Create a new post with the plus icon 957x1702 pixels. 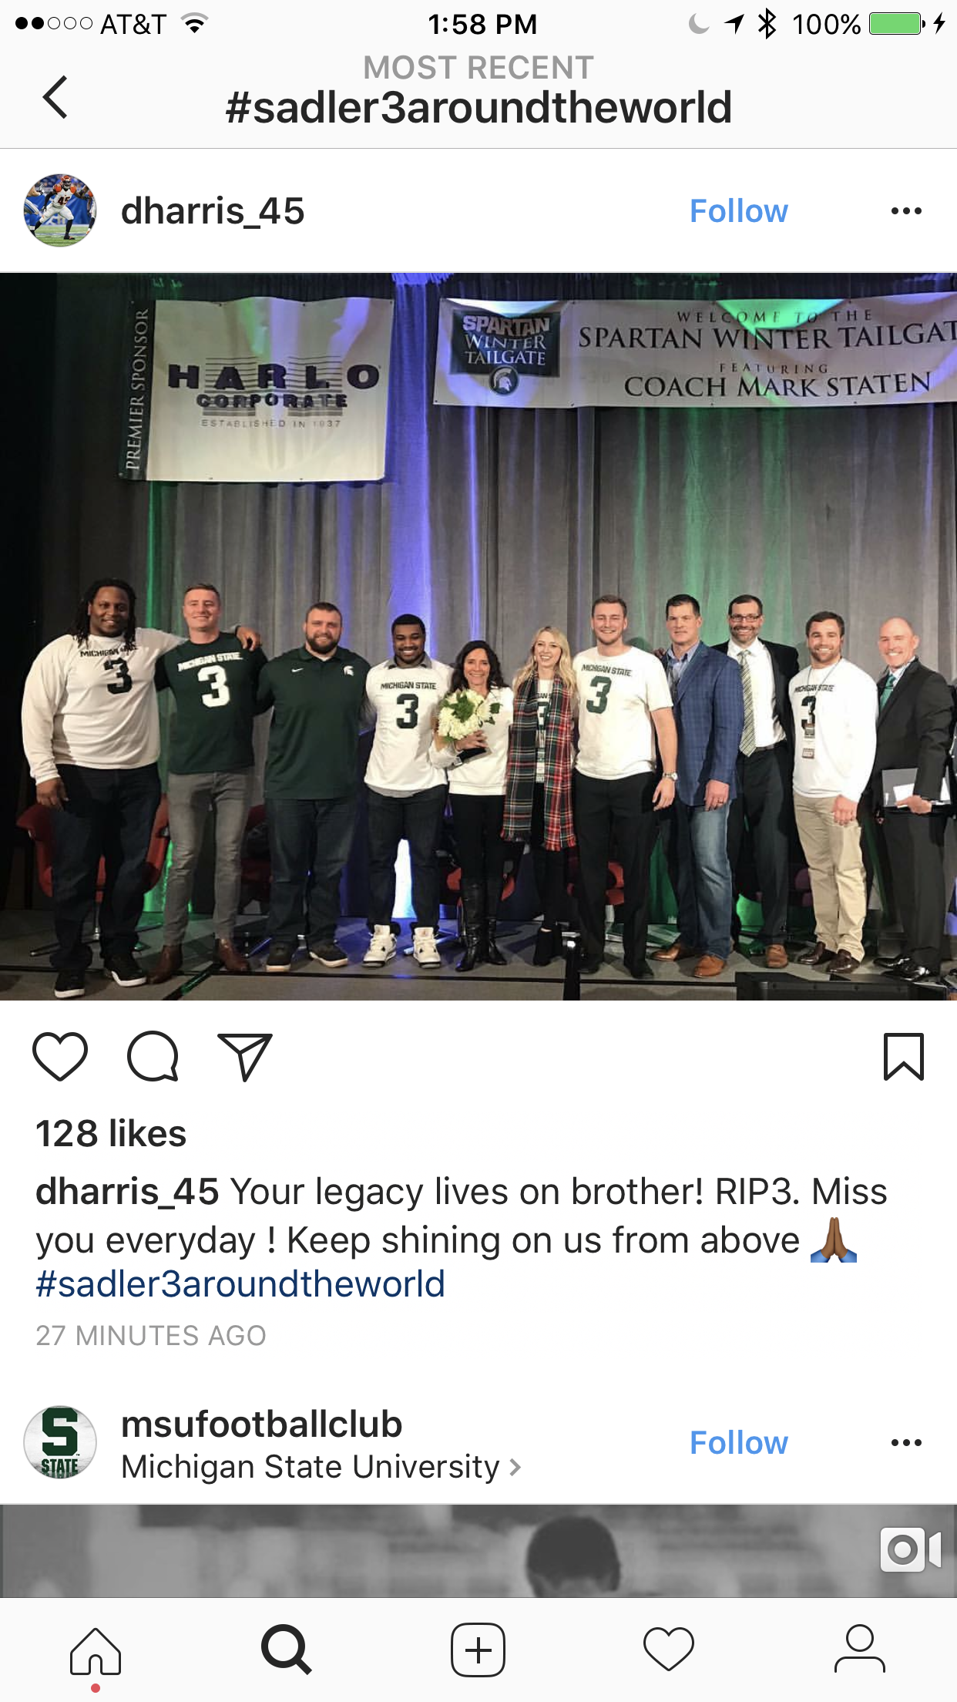point(478,1650)
